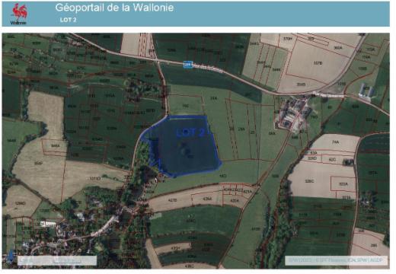Click parcel label 74A
The height and width of the screenshot is (274, 396).
tap(336, 142)
